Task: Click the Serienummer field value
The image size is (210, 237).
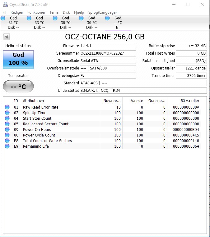Action: tap(108, 53)
